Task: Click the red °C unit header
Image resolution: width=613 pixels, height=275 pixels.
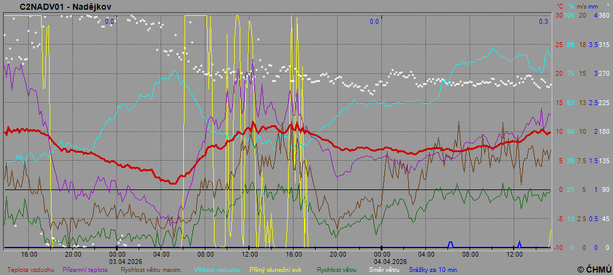Action: click(x=560, y=7)
